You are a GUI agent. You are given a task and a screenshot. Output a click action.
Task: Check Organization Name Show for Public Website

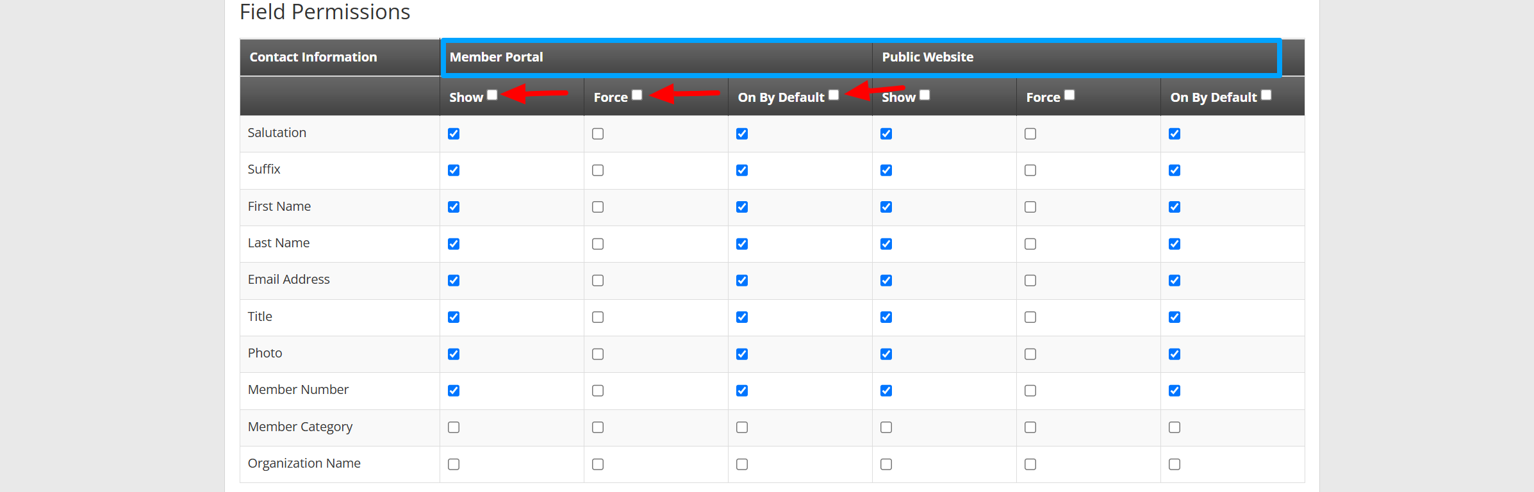[886, 464]
